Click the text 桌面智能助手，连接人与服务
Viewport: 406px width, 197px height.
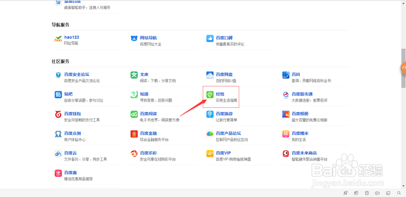pos(87,8)
